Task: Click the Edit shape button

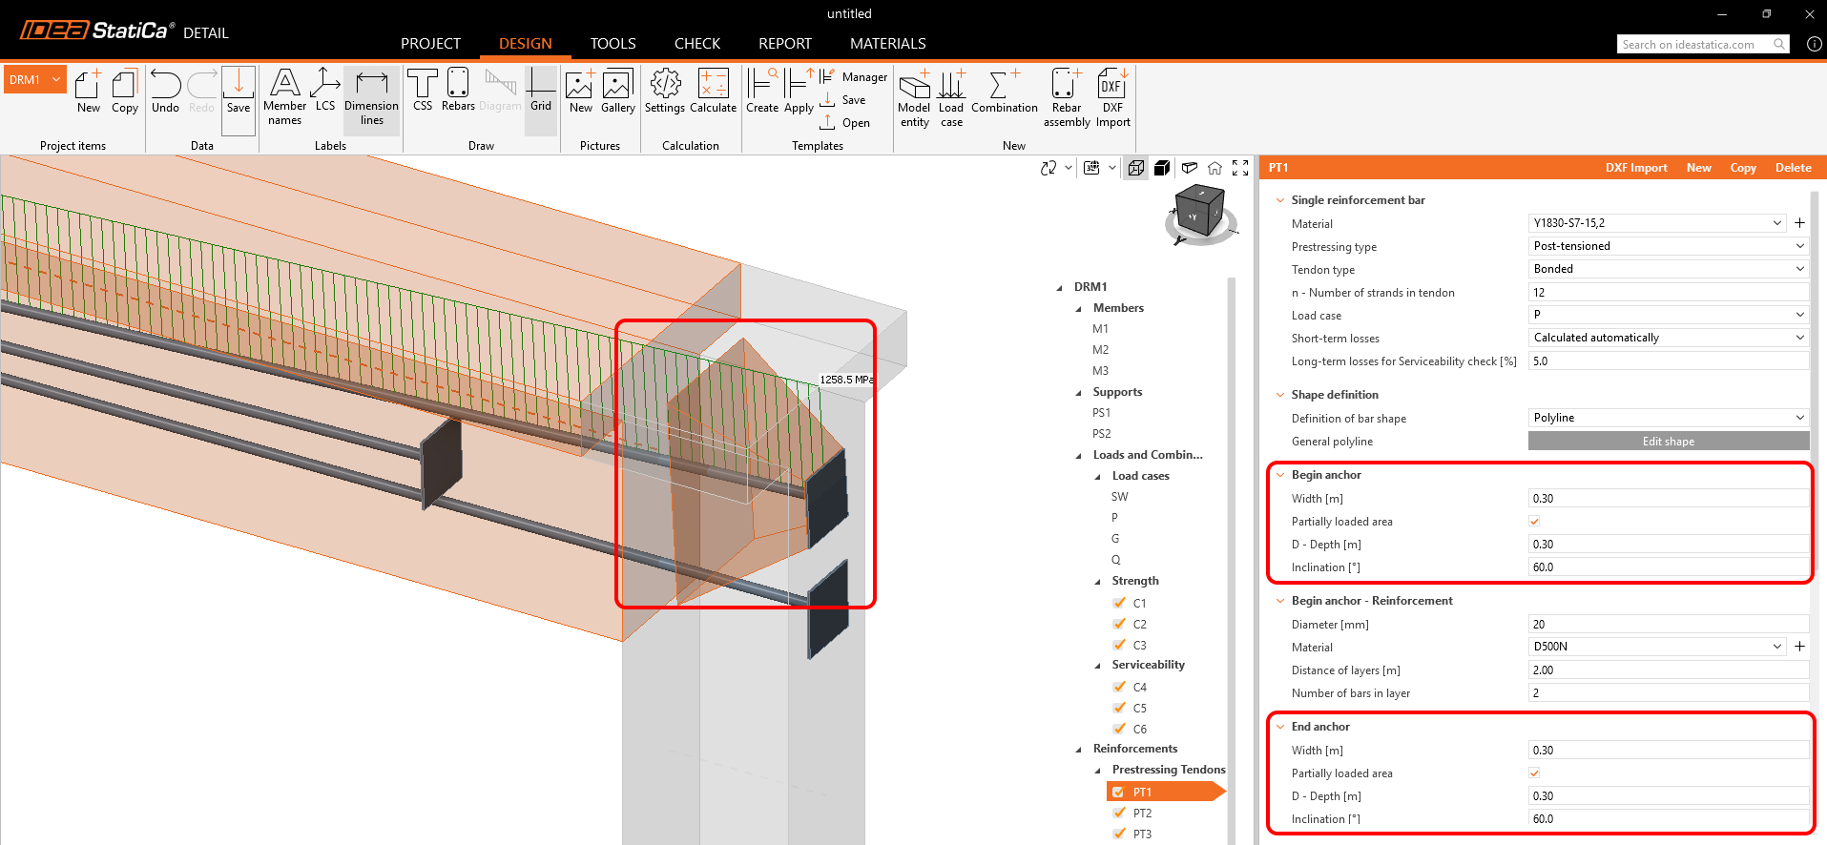Action: [x=1668, y=442]
